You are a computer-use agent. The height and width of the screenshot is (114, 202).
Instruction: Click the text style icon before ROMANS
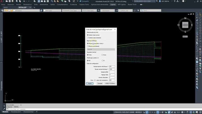(99, 10)
